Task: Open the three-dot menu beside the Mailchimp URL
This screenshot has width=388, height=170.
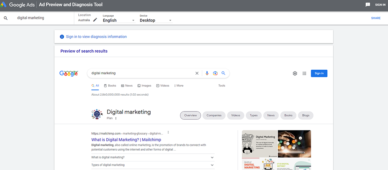Action: 168,132
